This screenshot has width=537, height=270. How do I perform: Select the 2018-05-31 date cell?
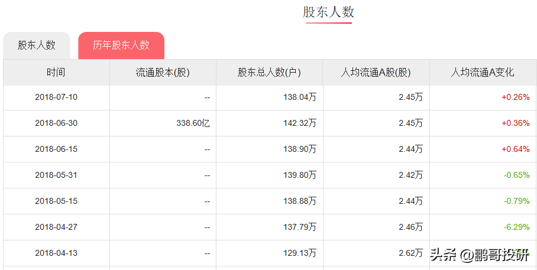(x=56, y=175)
